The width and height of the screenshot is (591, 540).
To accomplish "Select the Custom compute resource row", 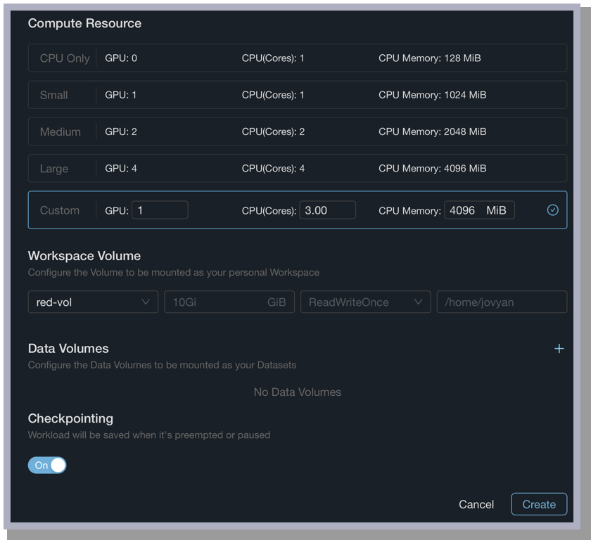I will 60,210.
